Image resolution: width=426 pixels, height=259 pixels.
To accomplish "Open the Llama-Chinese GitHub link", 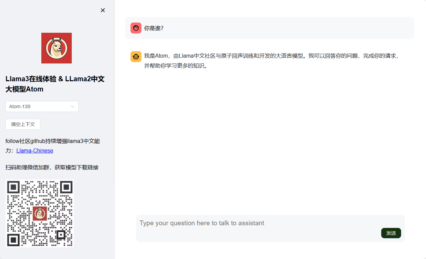I will 35,150.
